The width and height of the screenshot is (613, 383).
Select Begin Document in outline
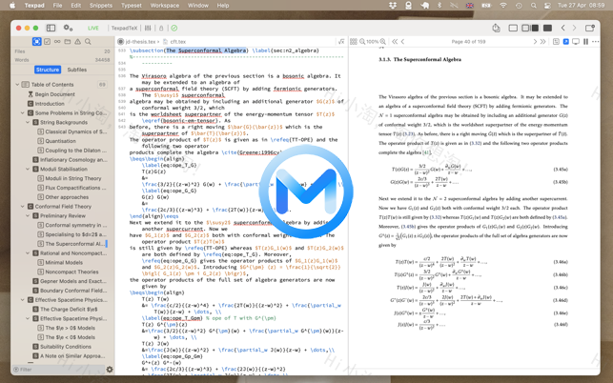54,94
